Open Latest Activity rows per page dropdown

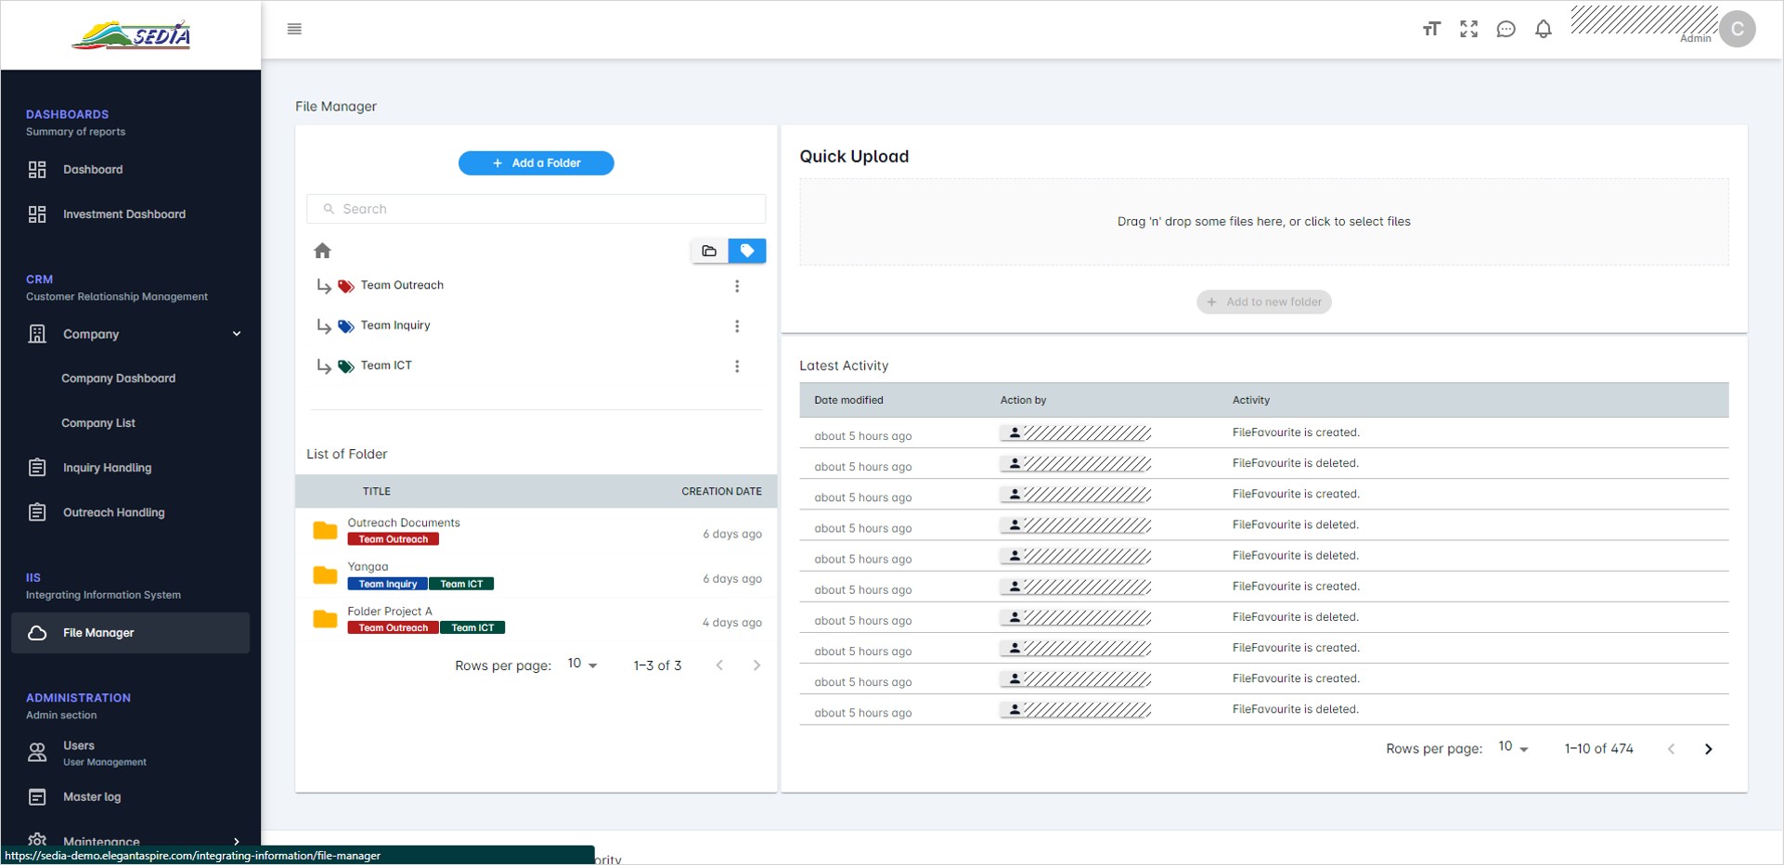[1513, 748]
